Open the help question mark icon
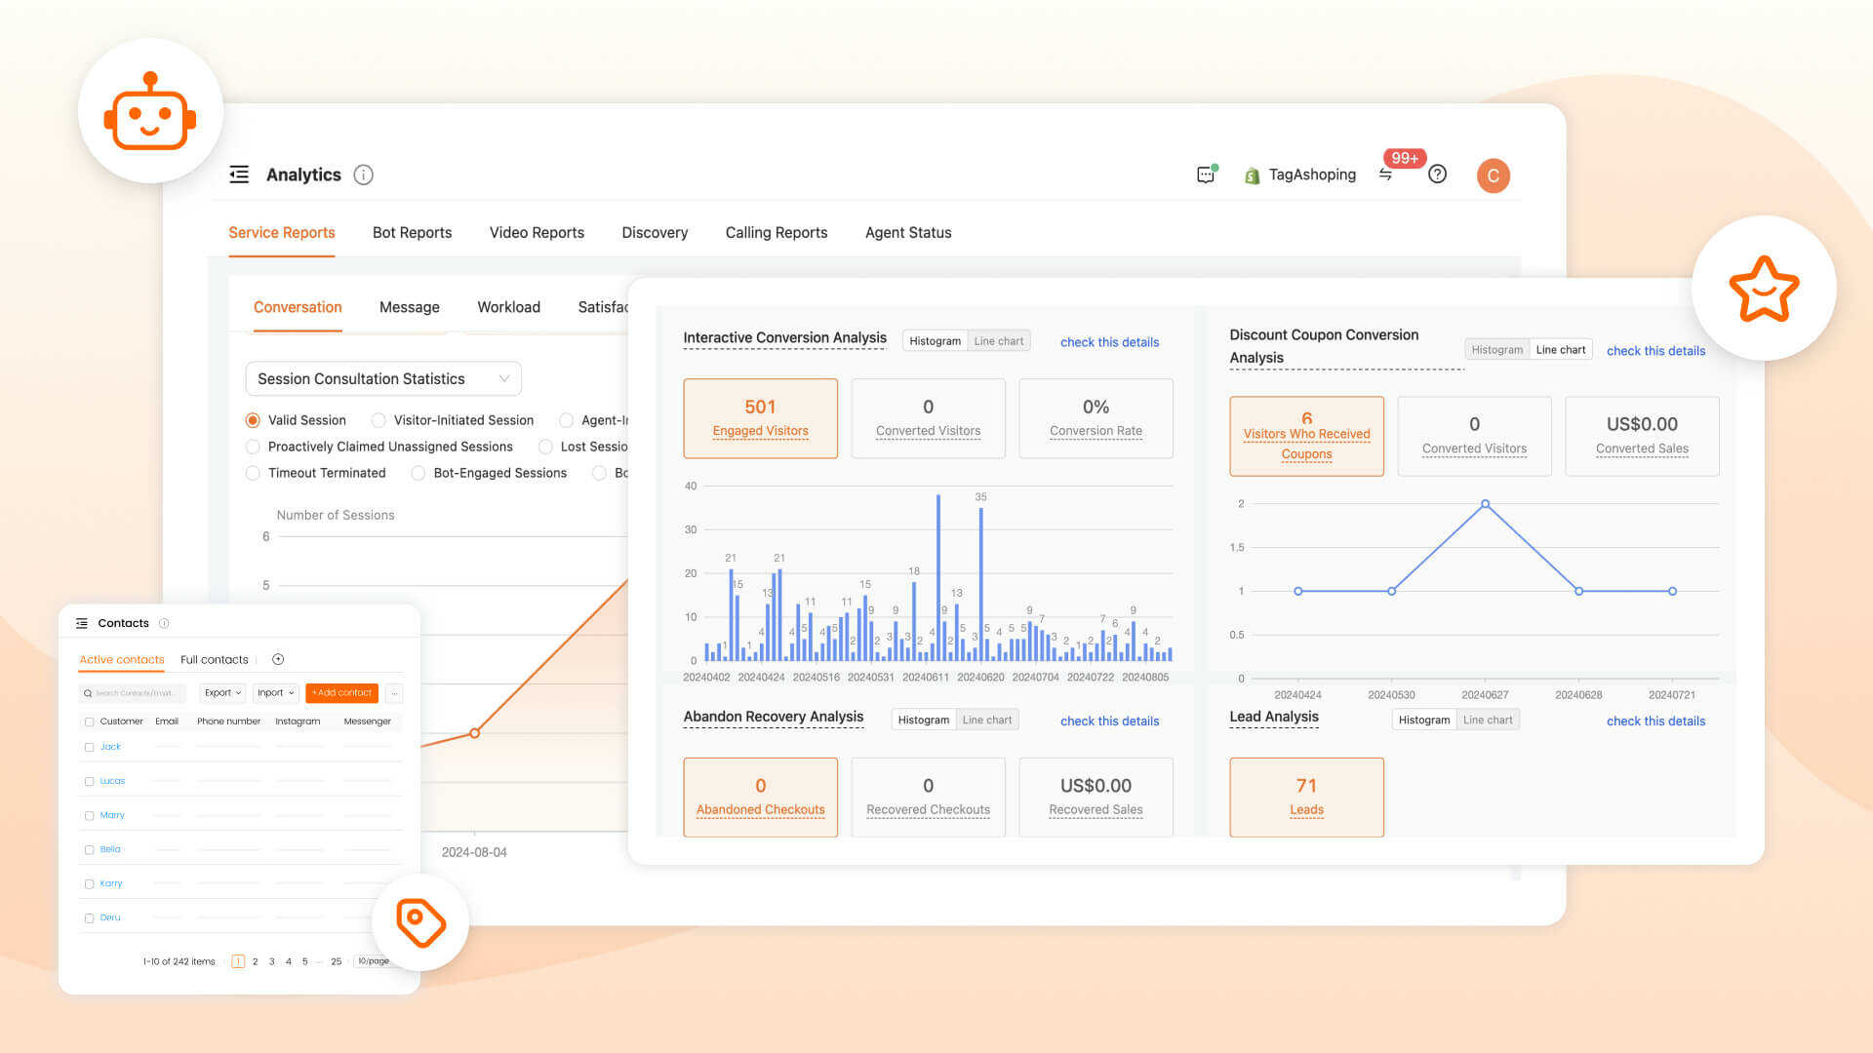This screenshot has width=1873, height=1053. coord(1437,175)
